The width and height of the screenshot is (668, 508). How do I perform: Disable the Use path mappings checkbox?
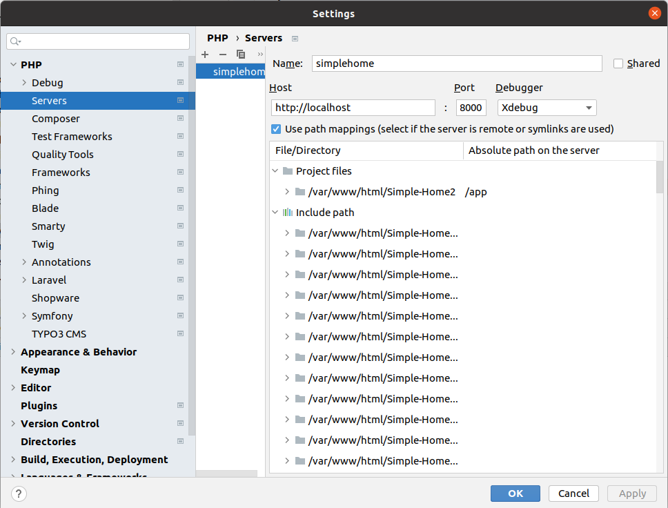[x=275, y=128]
